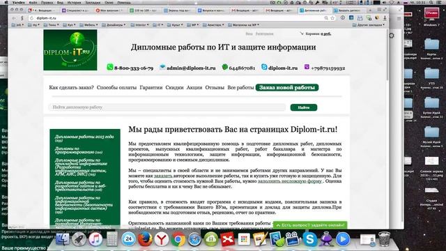Image resolution: width=446 pixels, height=251 pixels.
Task: Open Магазин на WP bookmarks folder
Action: point(244,25)
